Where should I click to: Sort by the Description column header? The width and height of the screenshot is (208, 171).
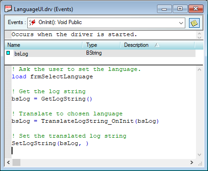coord(158,45)
